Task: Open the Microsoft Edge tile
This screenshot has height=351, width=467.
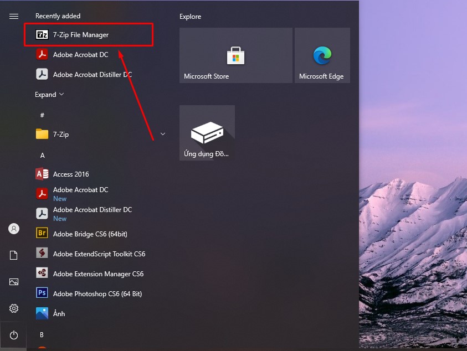Action: 322,55
